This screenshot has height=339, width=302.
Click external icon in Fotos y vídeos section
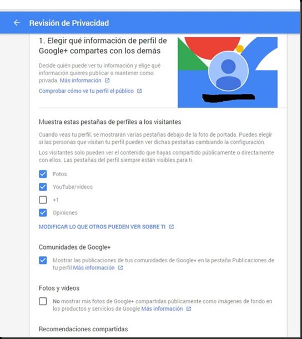coord(189,309)
